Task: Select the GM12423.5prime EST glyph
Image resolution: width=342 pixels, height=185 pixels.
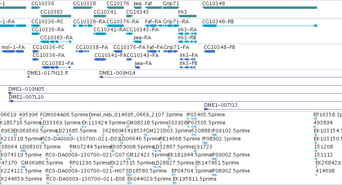Action: point(129,159)
